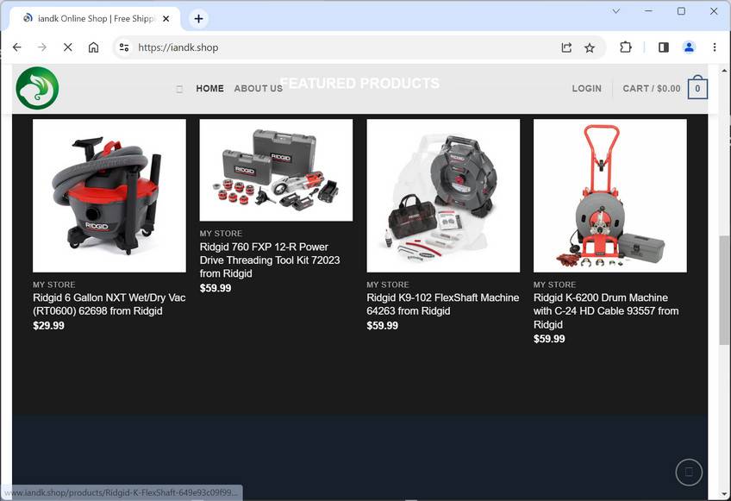
Task: Open the Ridgid 760 FXP kit image
Action: point(276,170)
